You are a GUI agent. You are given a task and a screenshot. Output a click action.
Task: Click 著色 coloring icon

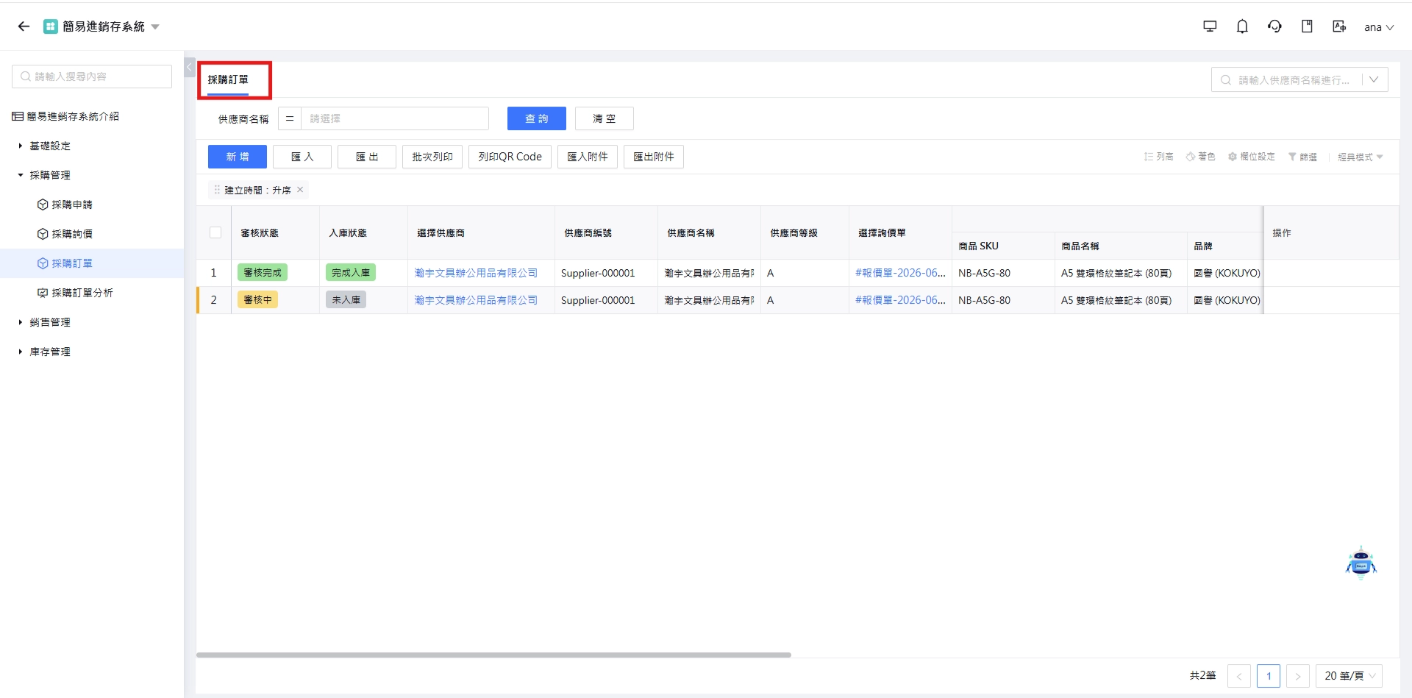tap(1191, 157)
